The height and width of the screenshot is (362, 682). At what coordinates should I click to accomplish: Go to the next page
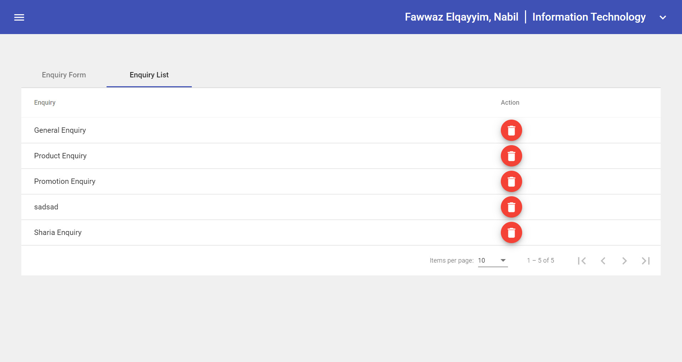pyautogui.click(x=624, y=261)
